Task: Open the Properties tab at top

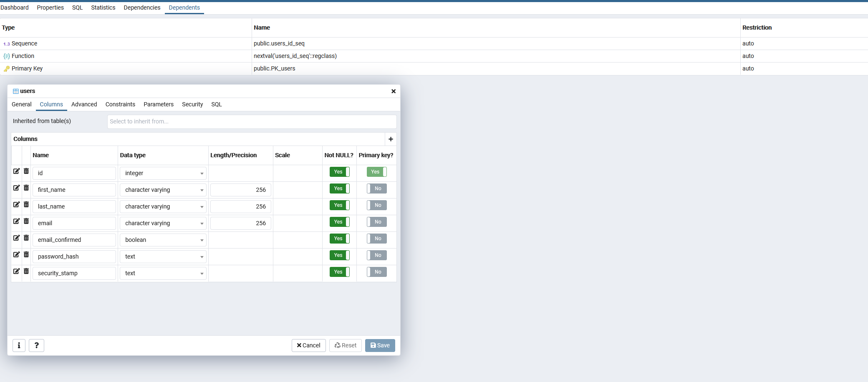Action: click(50, 8)
